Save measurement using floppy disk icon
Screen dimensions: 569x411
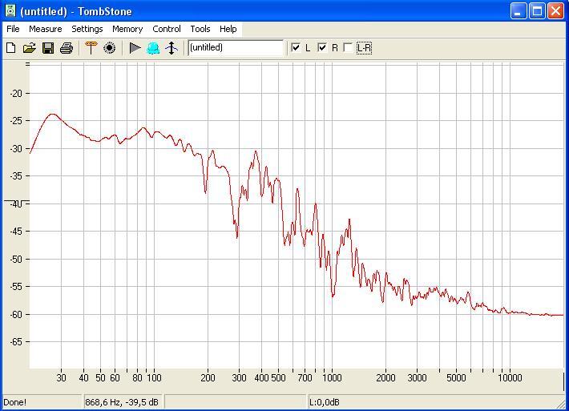(x=48, y=48)
